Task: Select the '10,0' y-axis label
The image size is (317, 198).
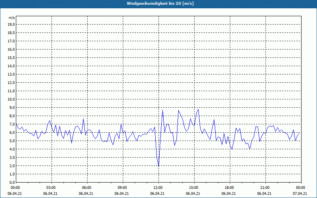Action: click(11, 99)
